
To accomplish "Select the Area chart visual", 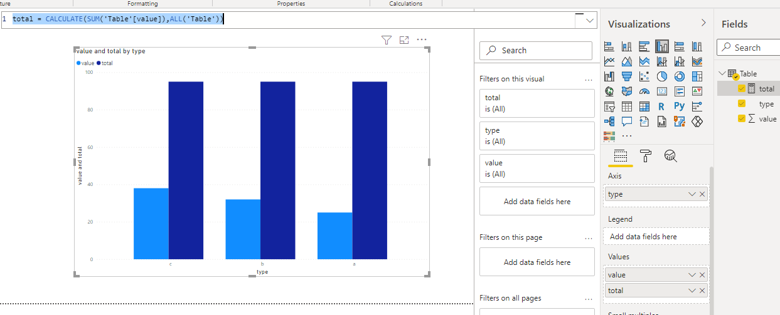I will click(627, 61).
